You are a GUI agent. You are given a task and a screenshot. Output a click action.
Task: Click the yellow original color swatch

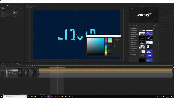110,41
